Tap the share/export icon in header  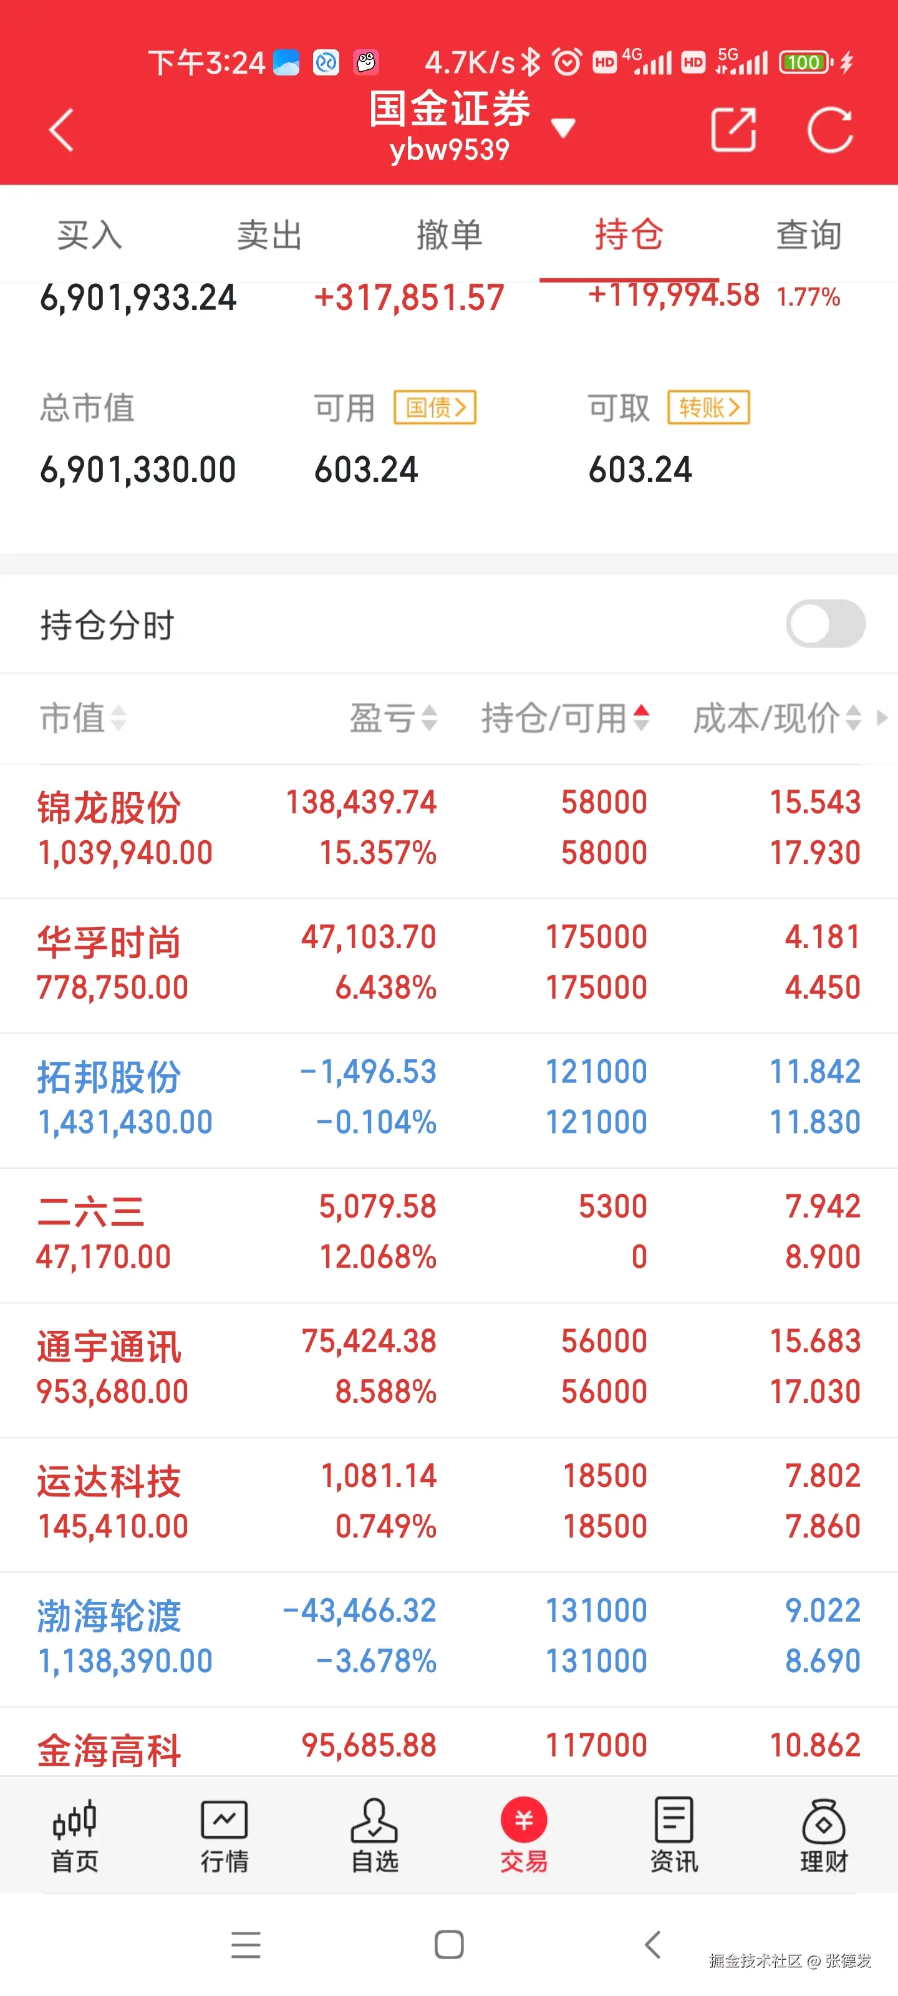[x=732, y=129]
